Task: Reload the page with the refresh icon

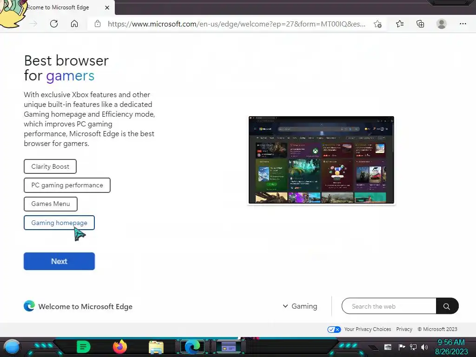Action: click(x=54, y=24)
